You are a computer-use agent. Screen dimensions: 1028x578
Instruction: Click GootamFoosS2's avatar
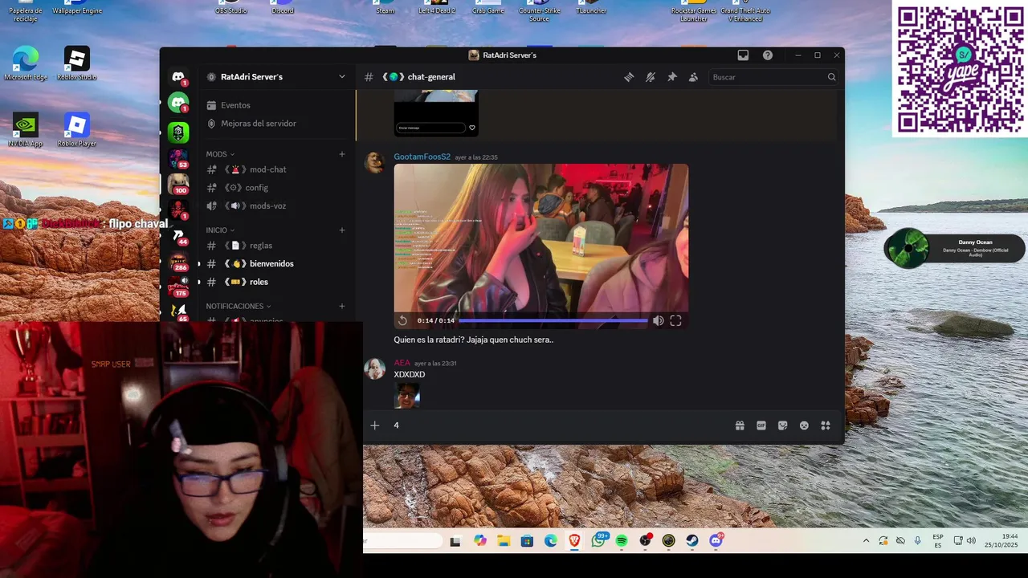click(x=374, y=162)
